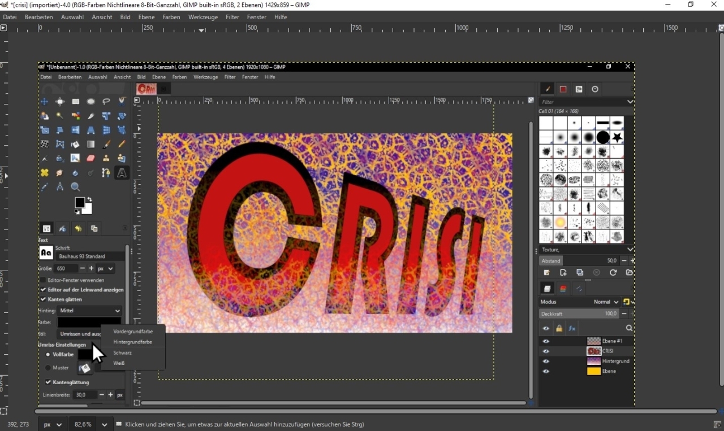This screenshot has width=724, height=431.
Task: Click the foreground color swatch
Action: coord(80,203)
